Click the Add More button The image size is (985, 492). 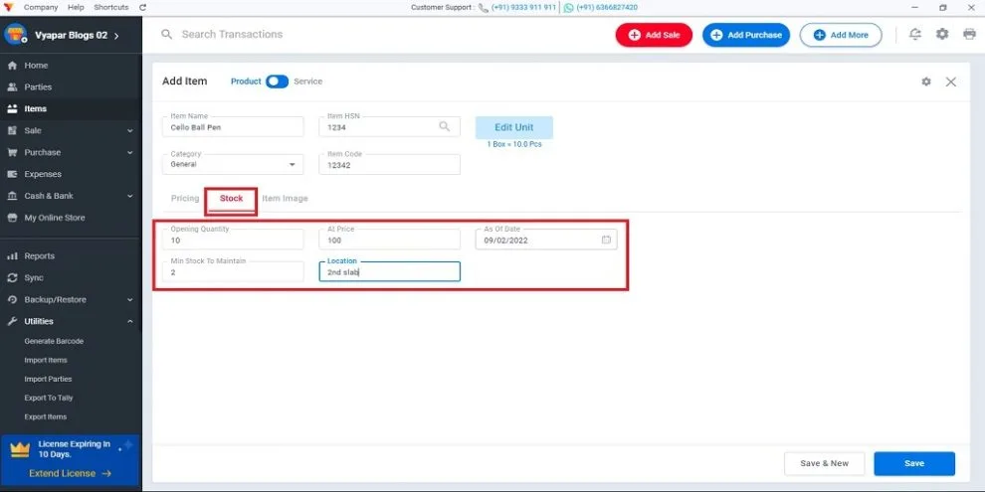[x=841, y=35]
